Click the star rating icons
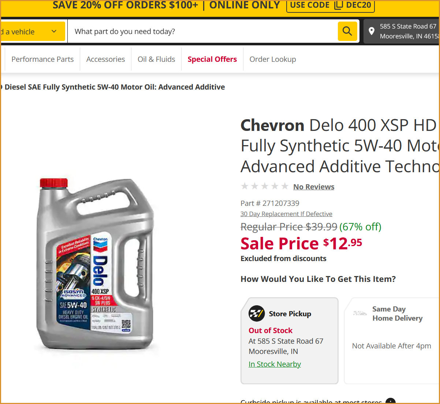 point(264,186)
